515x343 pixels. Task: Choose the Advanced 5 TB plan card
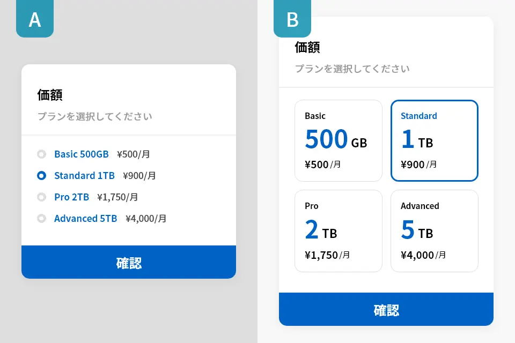(435, 231)
